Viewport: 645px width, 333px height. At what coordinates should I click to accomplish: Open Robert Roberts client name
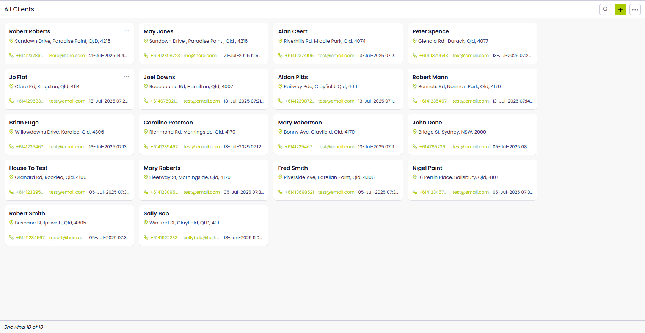coord(30,31)
